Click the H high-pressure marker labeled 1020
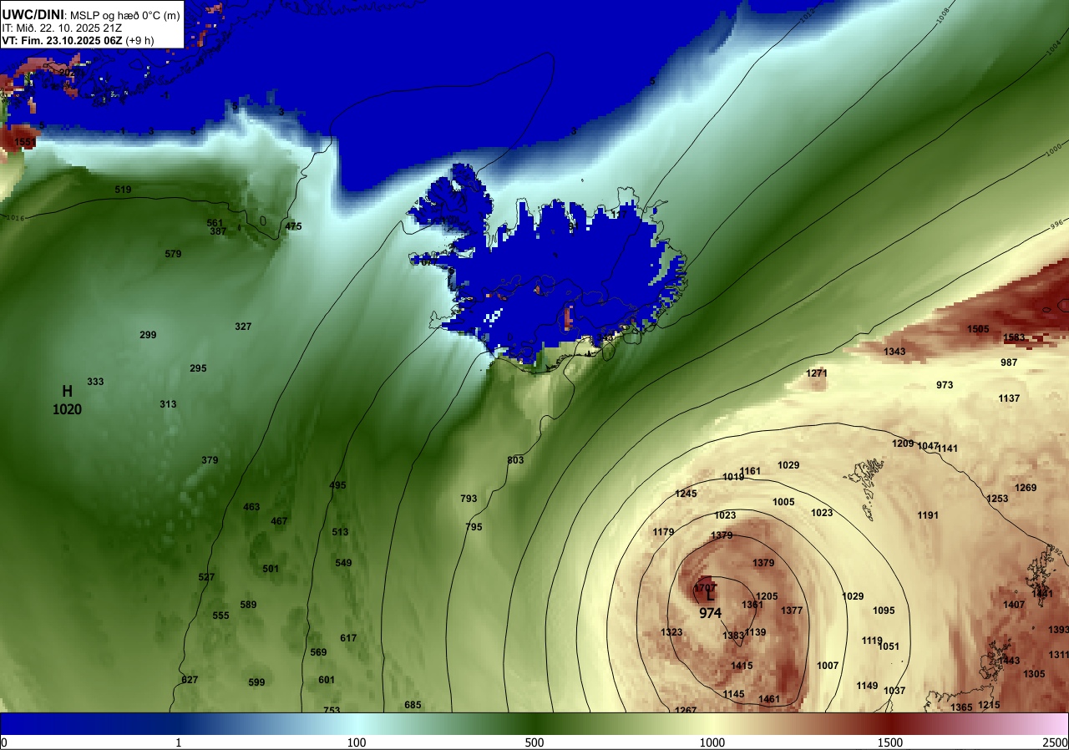 point(67,400)
